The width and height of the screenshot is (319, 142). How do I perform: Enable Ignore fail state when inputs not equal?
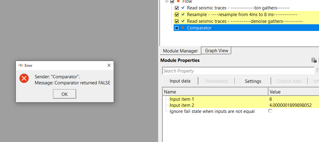(270, 111)
